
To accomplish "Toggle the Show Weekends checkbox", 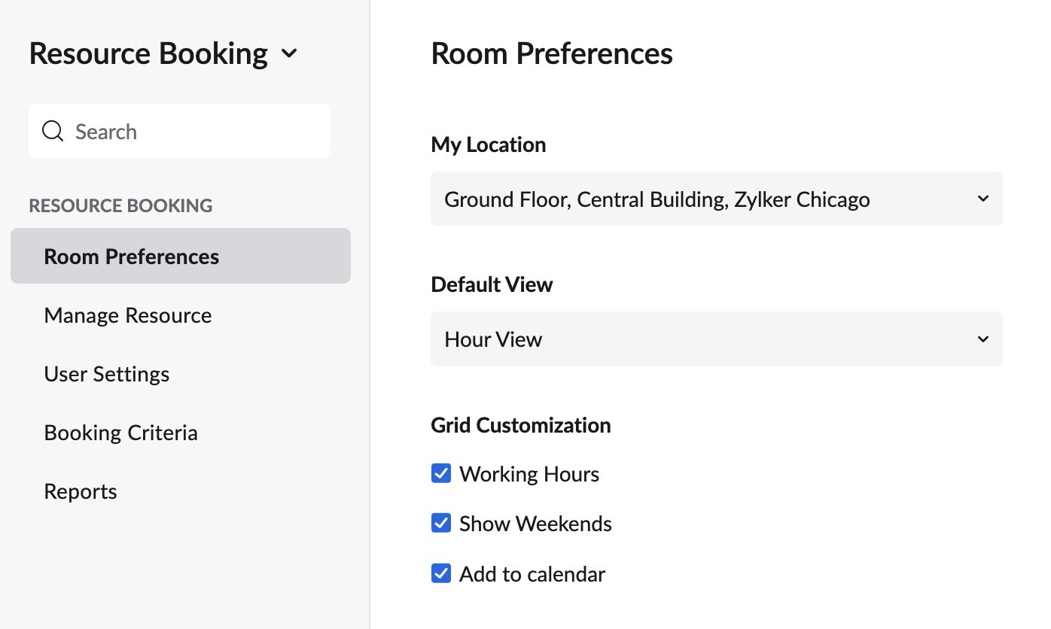I will (x=440, y=523).
